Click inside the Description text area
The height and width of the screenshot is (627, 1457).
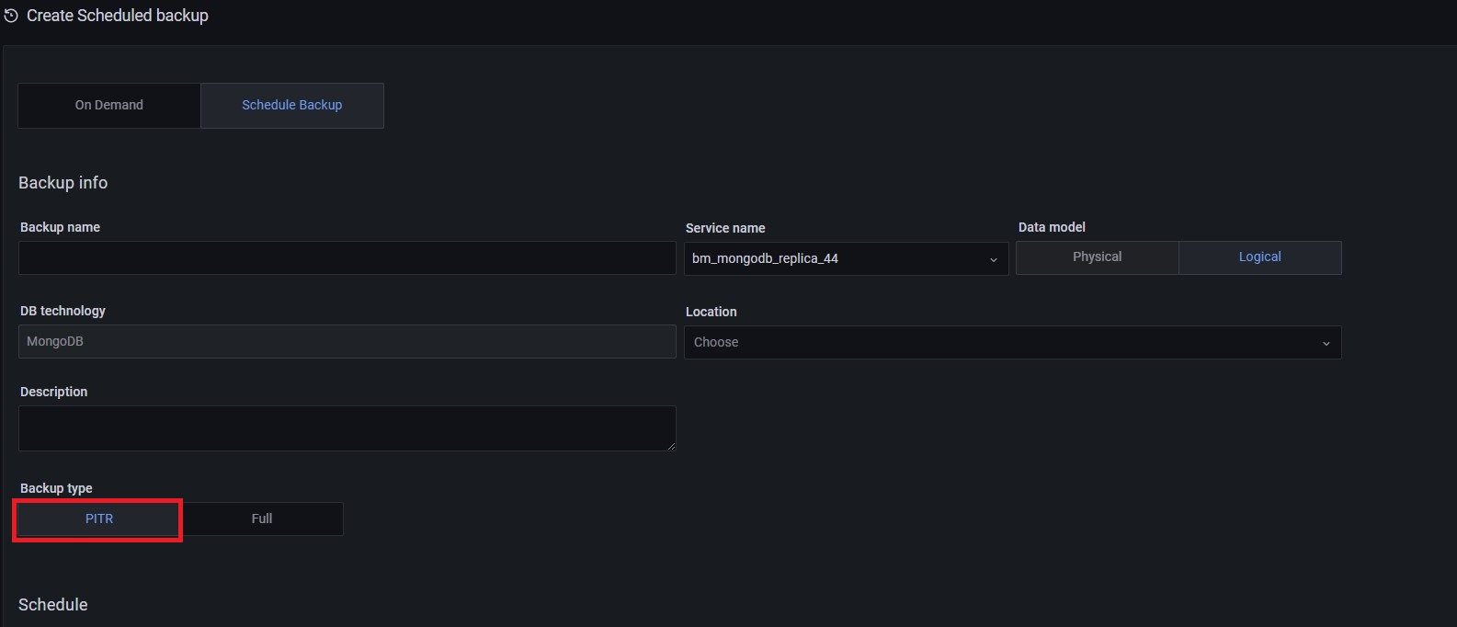click(x=347, y=428)
